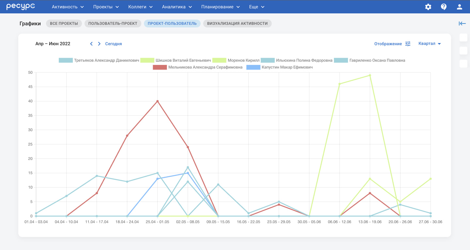Click the 25.04 - 01.05 axis label
Viewport: 470px width, 250px height.
tap(157, 222)
